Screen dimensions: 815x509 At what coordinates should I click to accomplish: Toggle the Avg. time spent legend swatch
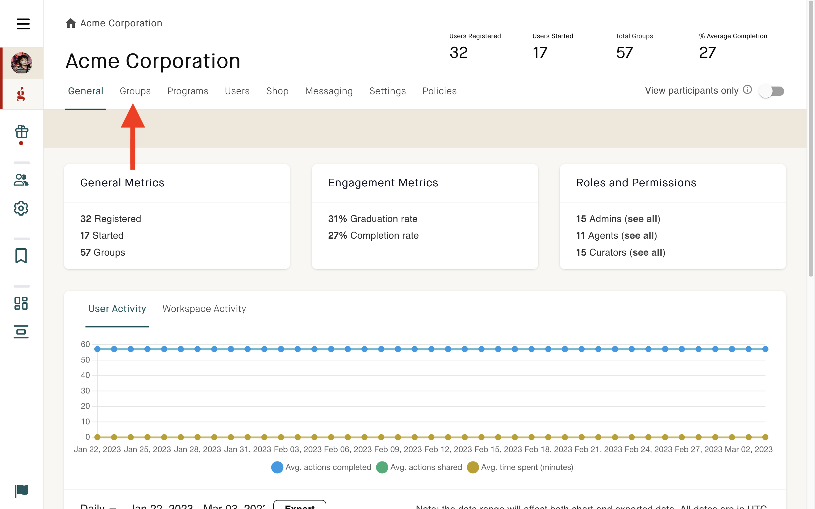click(473, 467)
